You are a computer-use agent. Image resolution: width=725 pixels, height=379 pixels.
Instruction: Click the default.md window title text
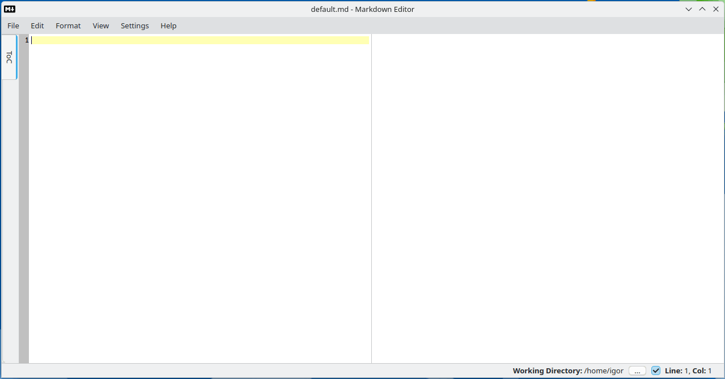pos(362,9)
